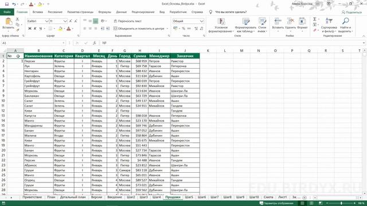Click the 'Что вы хотите сделать?' search box
367x206 pixels.
point(231,12)
